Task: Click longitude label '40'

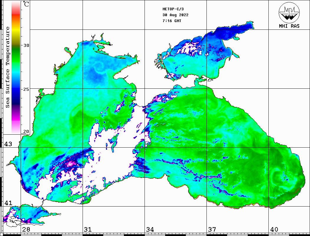Action: tap(274, 230)
